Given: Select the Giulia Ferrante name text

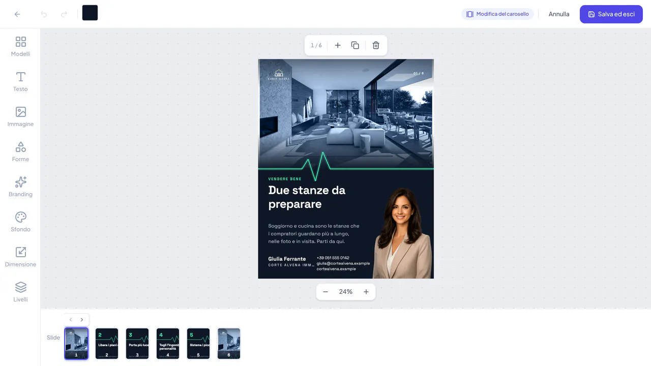Looking at the screenshot, I should pyautogui.click(x=287, y=259).
